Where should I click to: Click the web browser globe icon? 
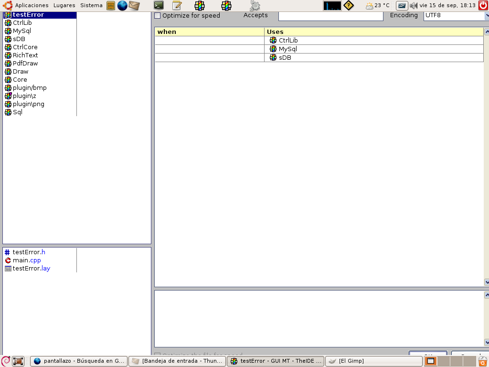(122, 6)
